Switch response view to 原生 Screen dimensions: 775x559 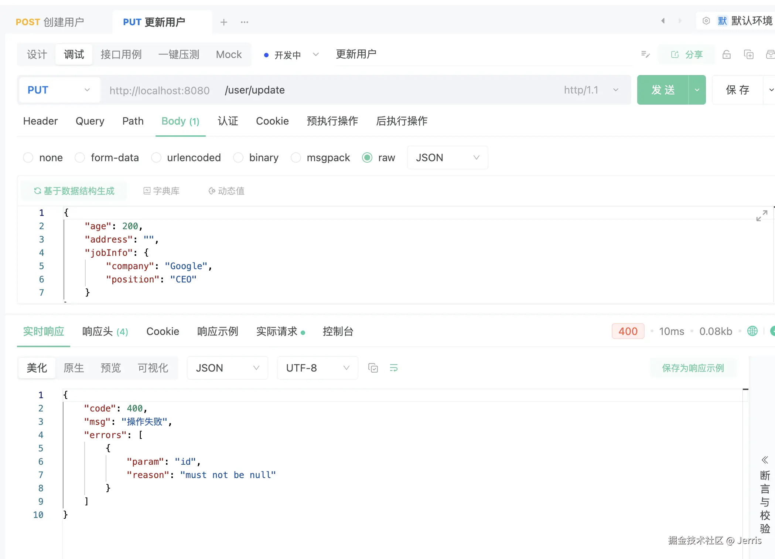point(74,368)
